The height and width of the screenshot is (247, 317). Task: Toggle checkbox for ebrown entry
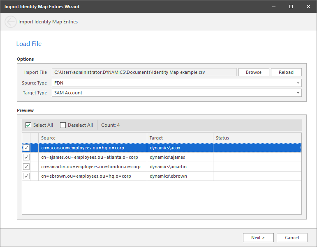(x=26, y=176)
